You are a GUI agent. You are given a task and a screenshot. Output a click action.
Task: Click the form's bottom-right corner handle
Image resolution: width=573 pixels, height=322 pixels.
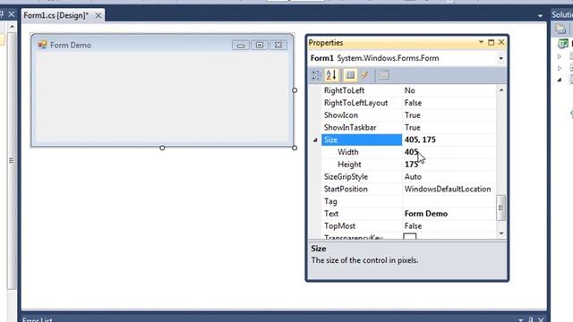pos(295,148)
